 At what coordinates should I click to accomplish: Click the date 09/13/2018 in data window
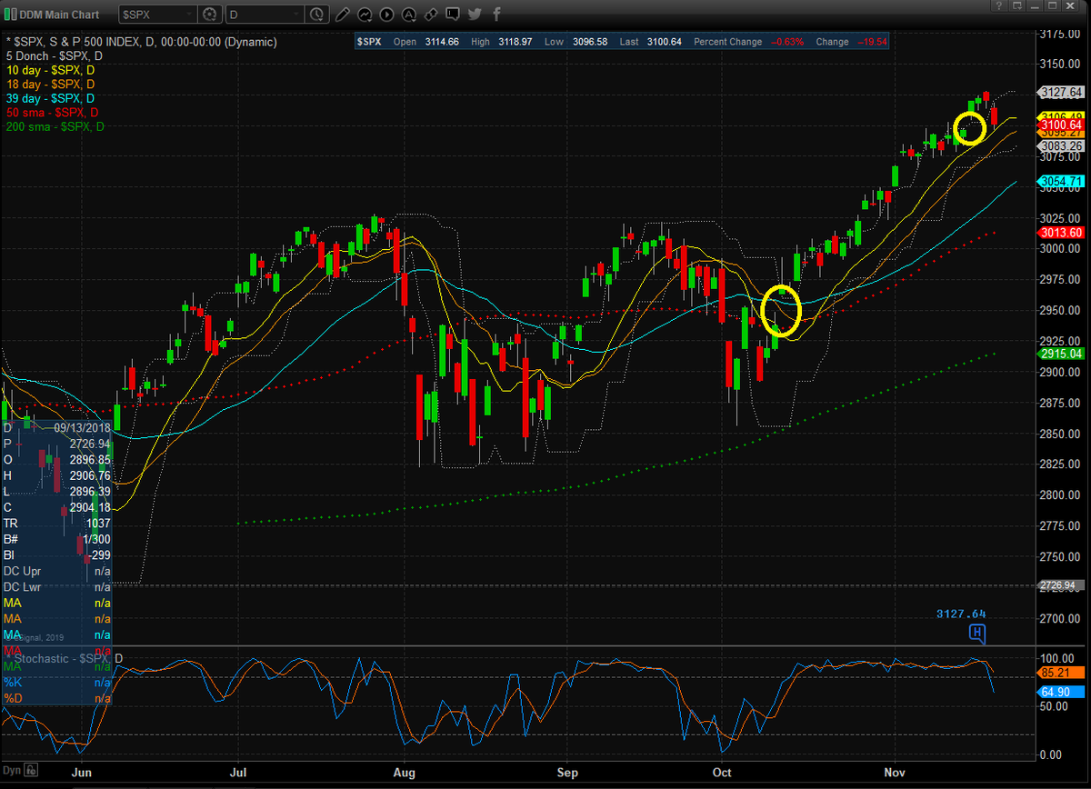81,427
